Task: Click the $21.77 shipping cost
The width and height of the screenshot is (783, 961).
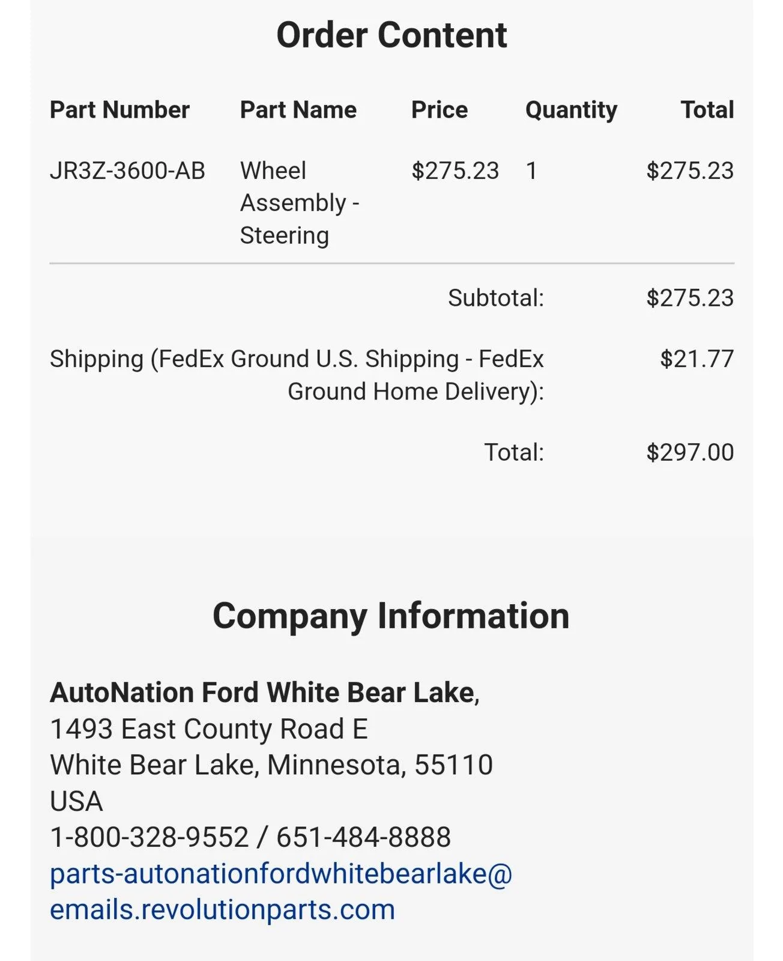Action: point(697,359)
